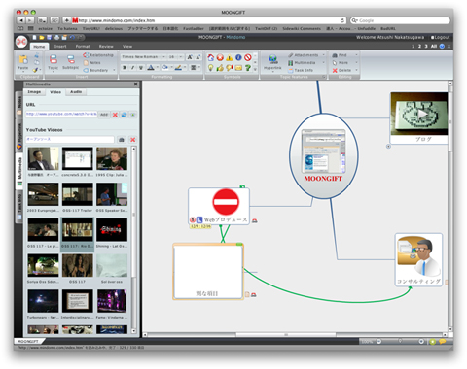Select the Hyperlink globe icon
The image size is (467, 369).
click(272, 58)
